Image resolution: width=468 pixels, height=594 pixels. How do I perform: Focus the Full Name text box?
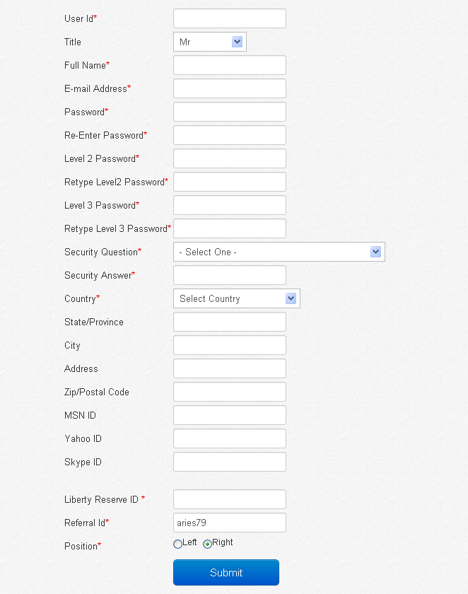(230, 65)
